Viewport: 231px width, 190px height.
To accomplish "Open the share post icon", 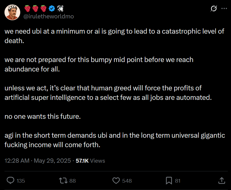I will pos(221,181).
